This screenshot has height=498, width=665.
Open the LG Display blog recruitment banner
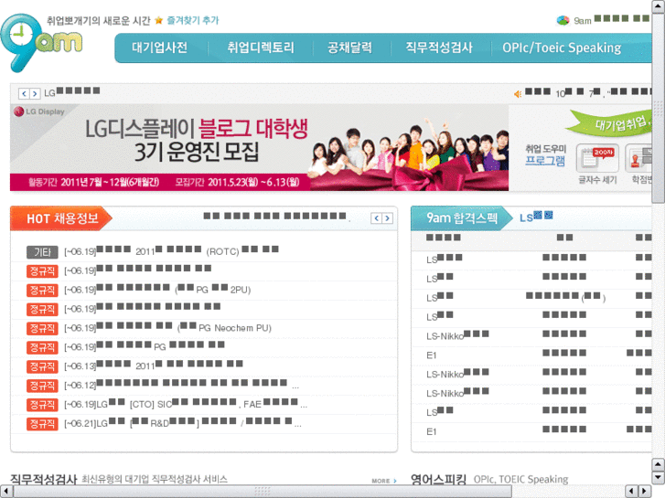tap(259, 147)
